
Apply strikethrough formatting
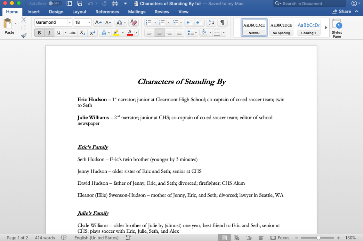point(73,33)
